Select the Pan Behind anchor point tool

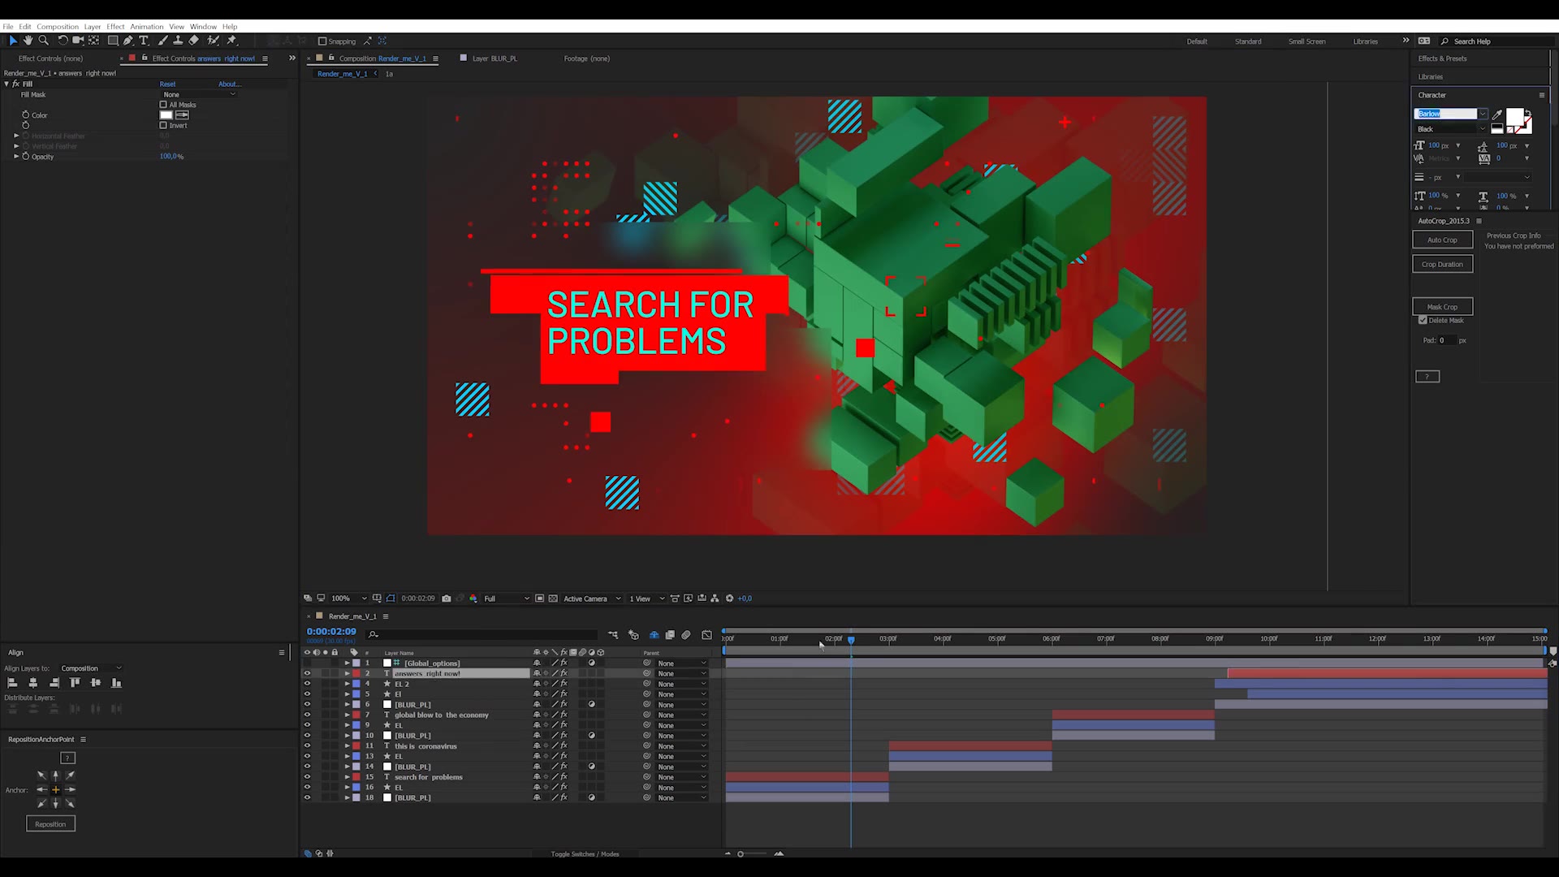click(x=94, y=41)
